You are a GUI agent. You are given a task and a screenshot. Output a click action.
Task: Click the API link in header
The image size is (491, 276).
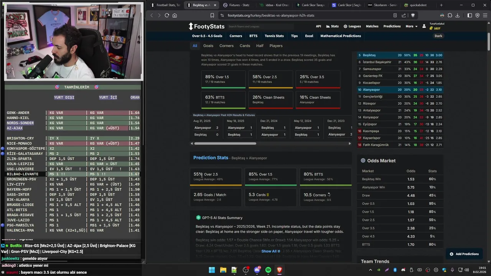[318, 26]
